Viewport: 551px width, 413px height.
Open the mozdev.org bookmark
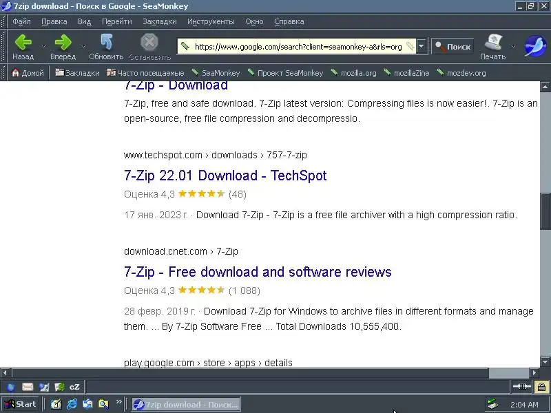(x=461, y=73)
